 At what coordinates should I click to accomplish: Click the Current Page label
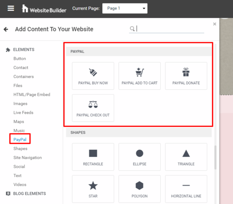tap(86, 9)
